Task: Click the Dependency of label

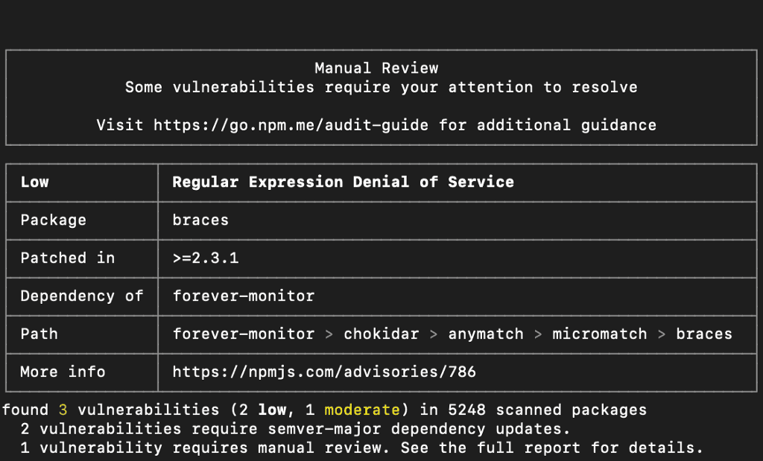Action: (82, 296)
